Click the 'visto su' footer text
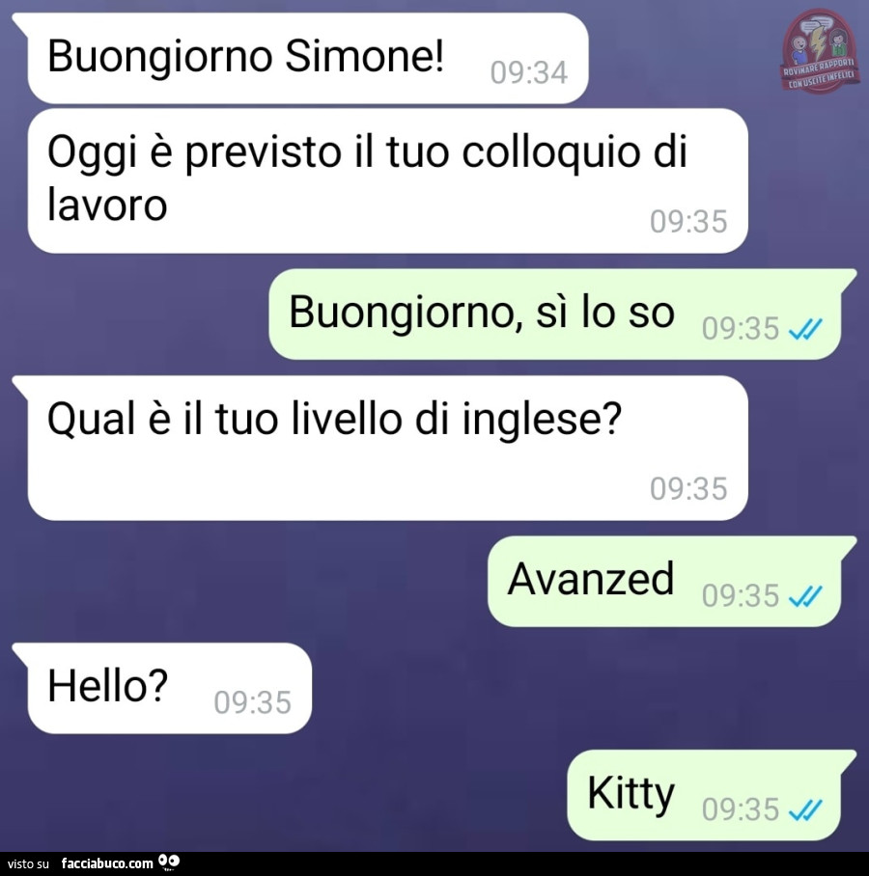The width and height of the screenshot is (869, 876). coord(29,863)
